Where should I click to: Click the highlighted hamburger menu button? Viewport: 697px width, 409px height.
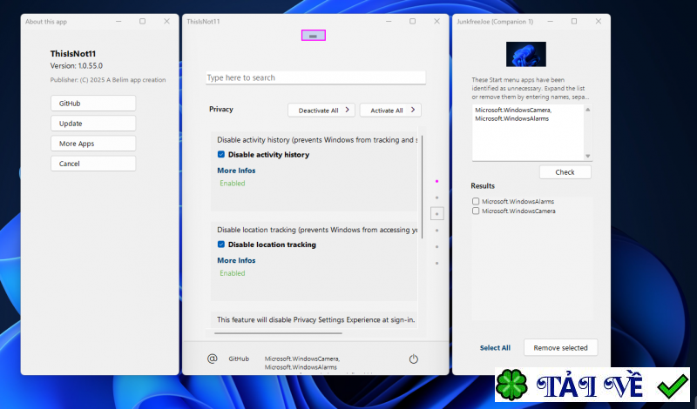click(x=314, y=36)
